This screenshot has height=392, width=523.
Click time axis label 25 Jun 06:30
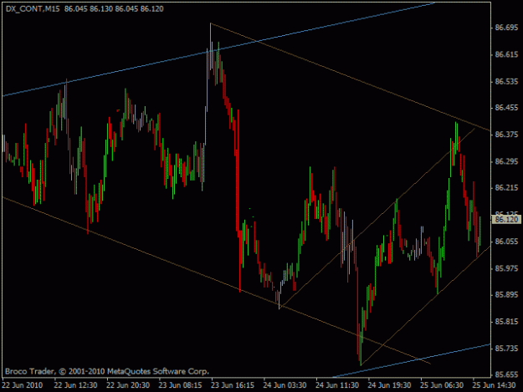point(442,385)
